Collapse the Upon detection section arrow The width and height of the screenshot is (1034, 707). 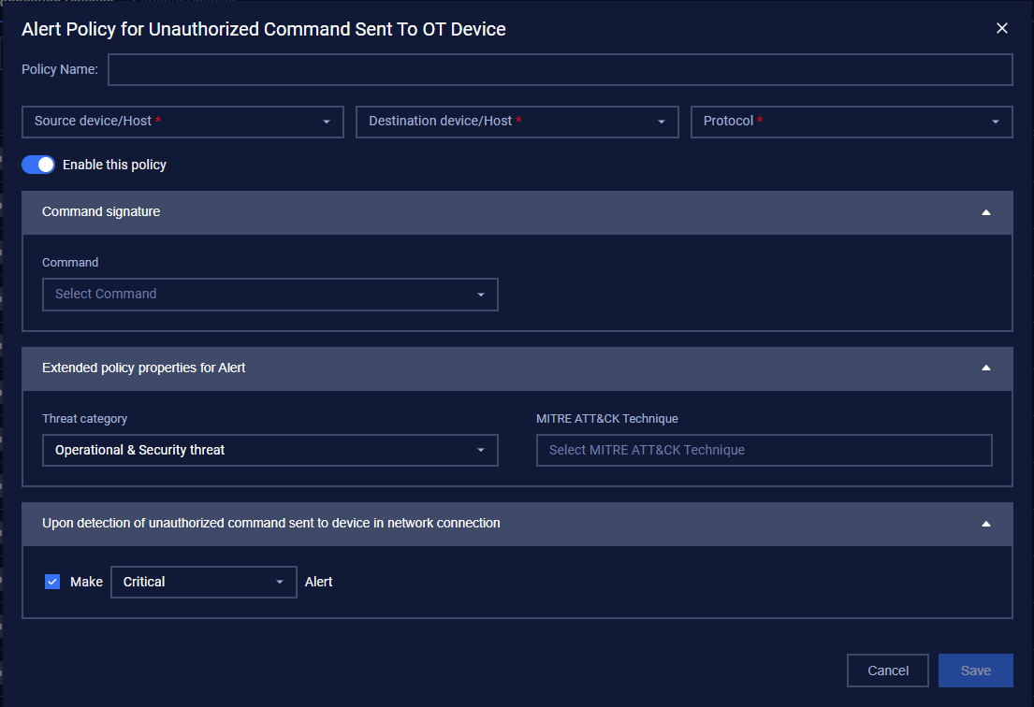(985, 524)
